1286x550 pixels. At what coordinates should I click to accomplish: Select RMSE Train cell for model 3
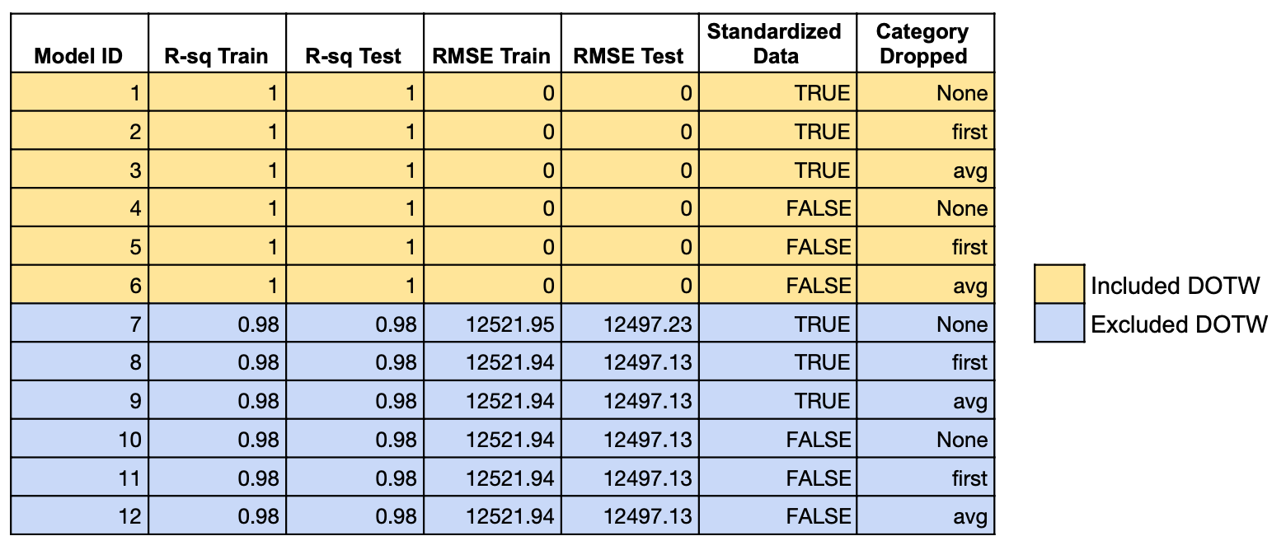(547, 170)
